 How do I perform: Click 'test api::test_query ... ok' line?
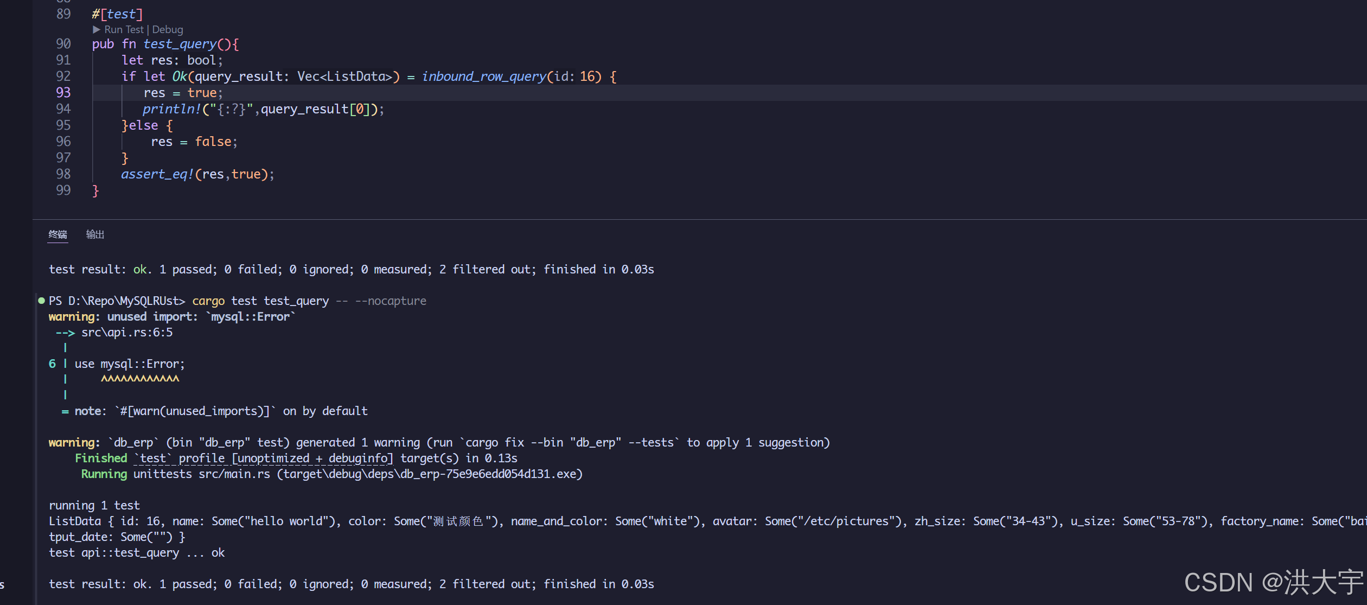click(137, 553)
